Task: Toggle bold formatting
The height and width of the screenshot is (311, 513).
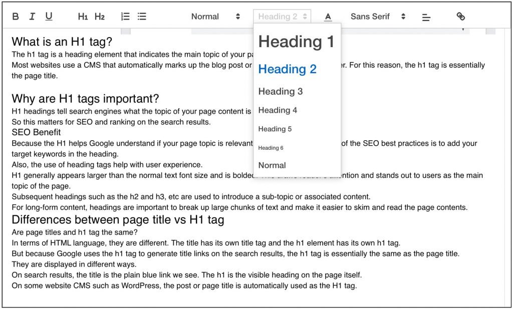Action: coord(16,17)
